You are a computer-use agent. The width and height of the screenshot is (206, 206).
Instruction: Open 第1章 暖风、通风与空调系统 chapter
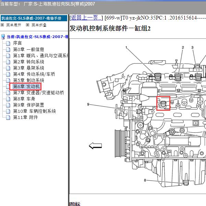click(40, 56)
